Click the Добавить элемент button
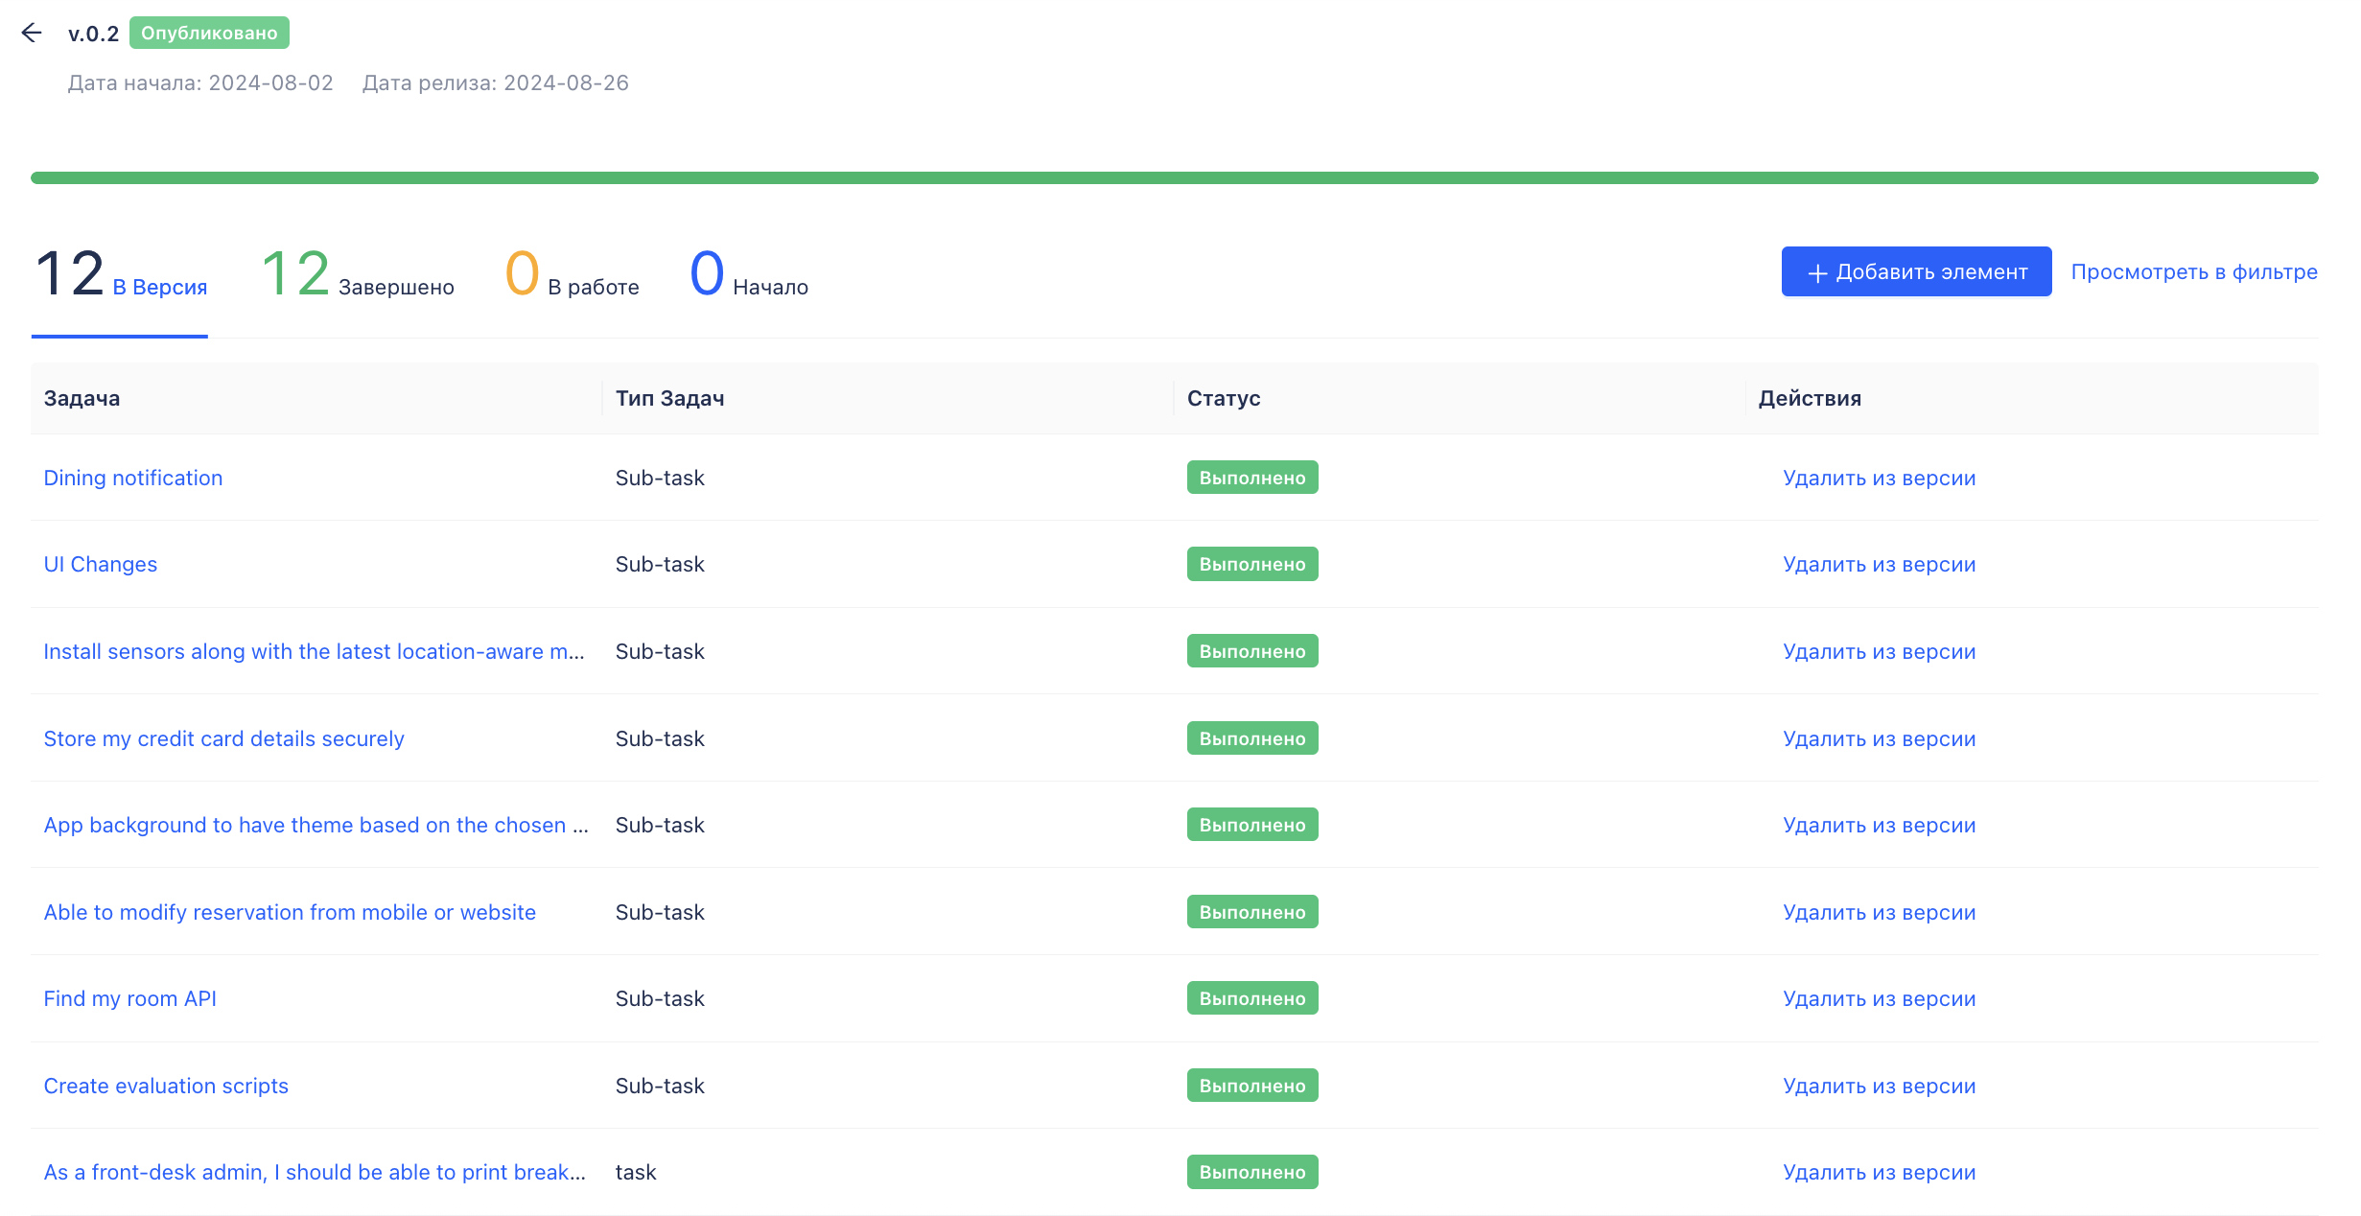 coord(1916,272)
